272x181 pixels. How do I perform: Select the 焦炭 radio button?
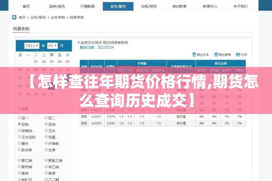[19, 173]
